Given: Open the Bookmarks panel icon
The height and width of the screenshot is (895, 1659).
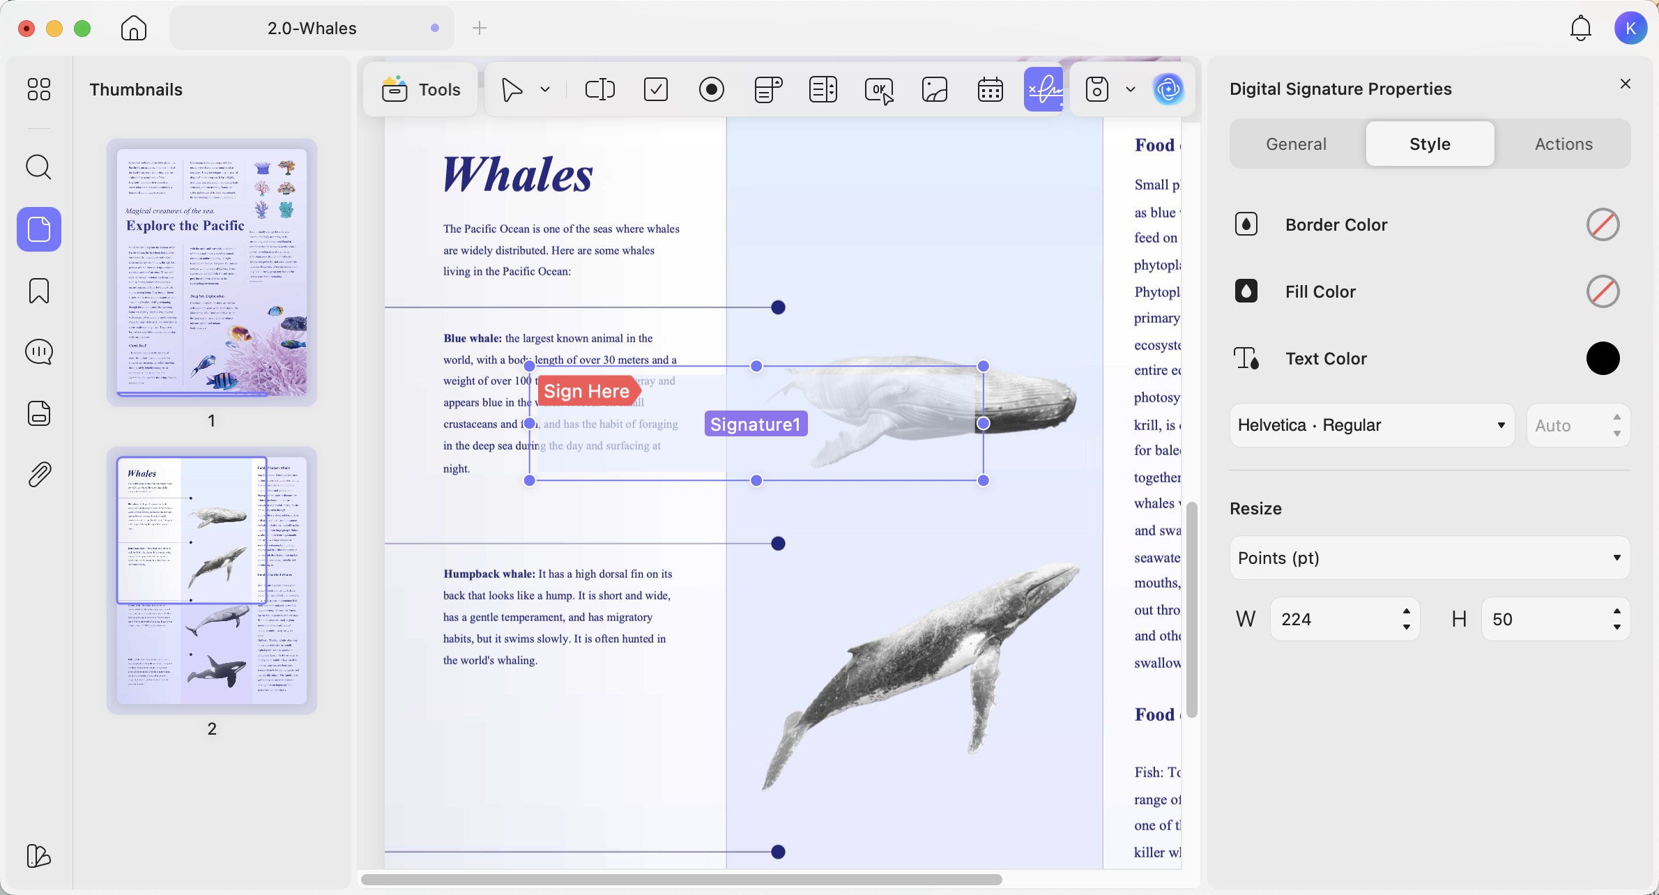Looking at the screenshot, I should pos(38,291).
